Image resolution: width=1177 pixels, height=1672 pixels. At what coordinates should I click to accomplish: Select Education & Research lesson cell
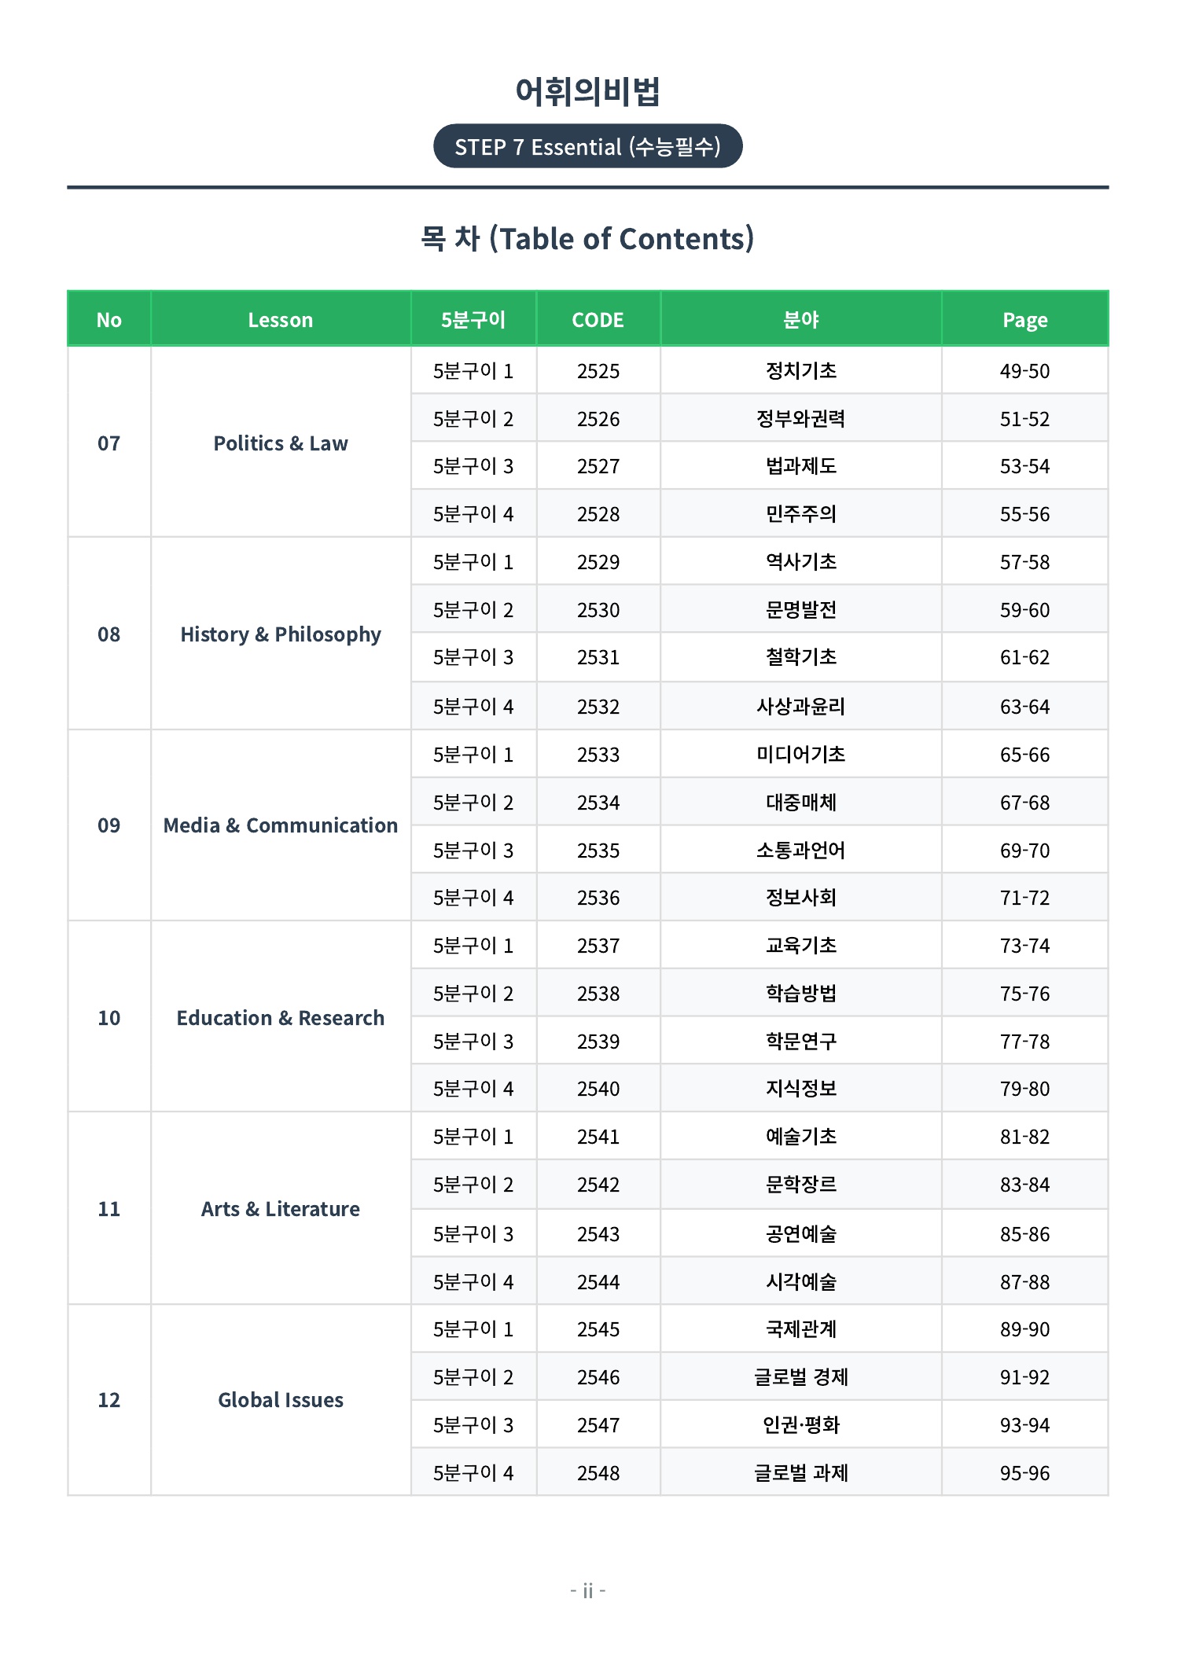[281, 1017]
